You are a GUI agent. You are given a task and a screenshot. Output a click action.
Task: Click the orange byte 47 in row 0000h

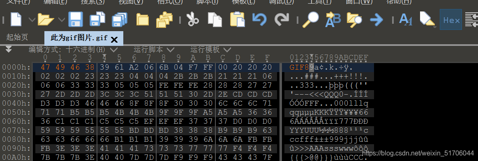pyautogui.click(x=45, y=67)
